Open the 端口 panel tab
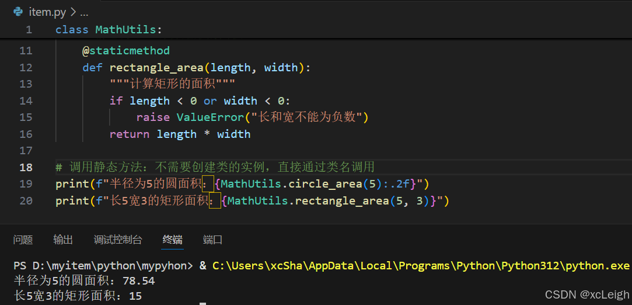Screen dimensions: 632x305 pos(212,240)
